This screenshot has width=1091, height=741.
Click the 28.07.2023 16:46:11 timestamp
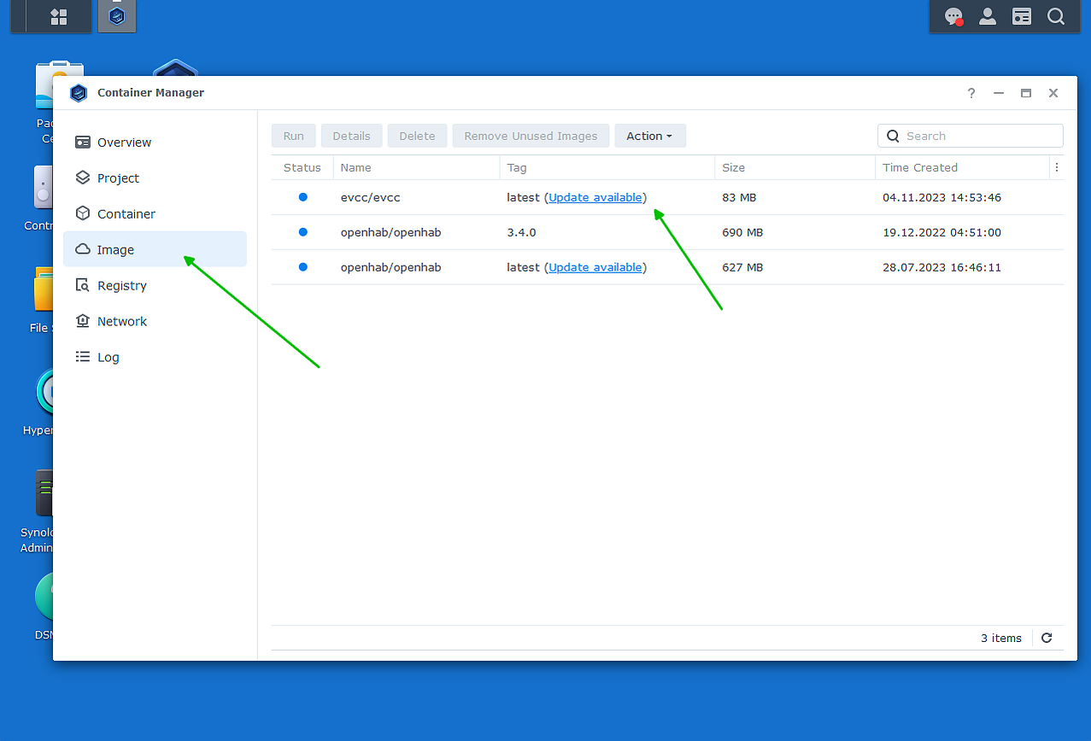tap(942, 267)
